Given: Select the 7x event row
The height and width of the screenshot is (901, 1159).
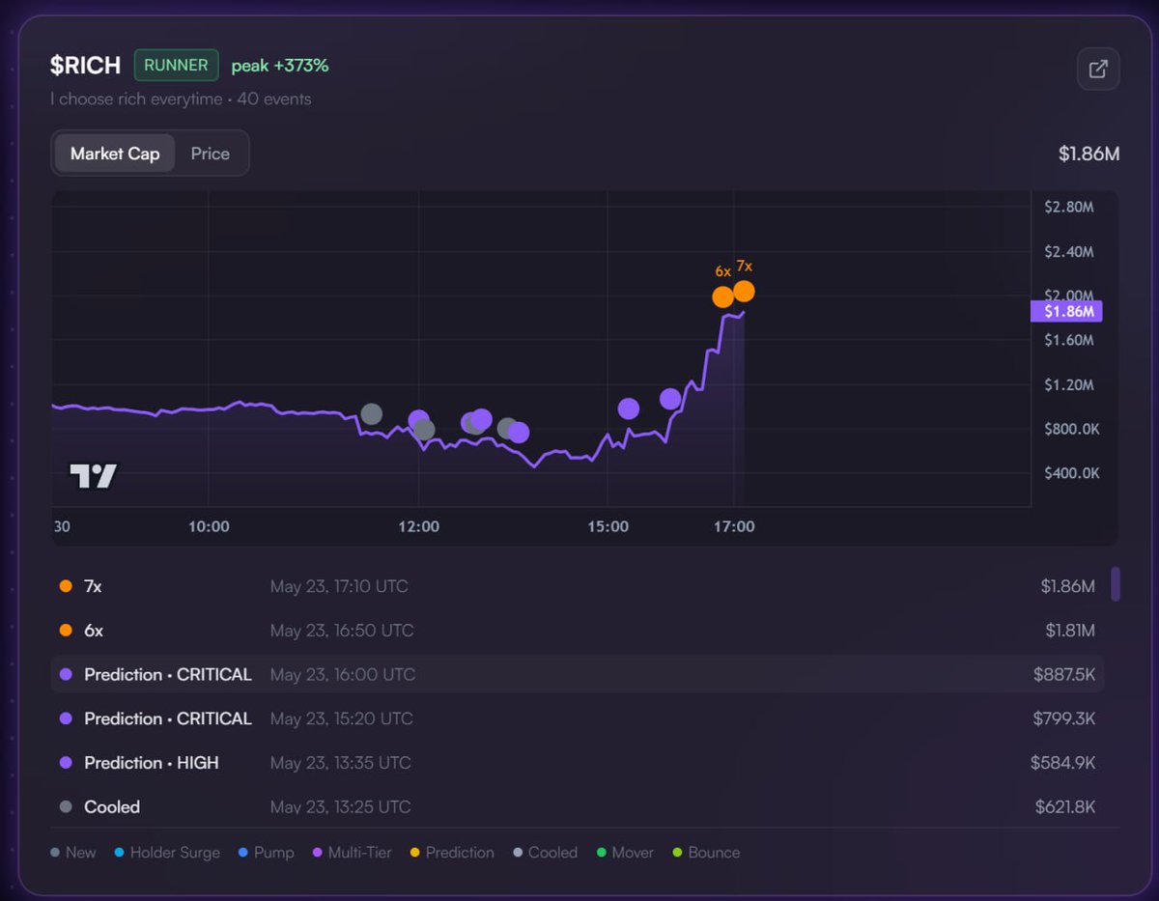Looking at the screenshot, I should point(578,586).
